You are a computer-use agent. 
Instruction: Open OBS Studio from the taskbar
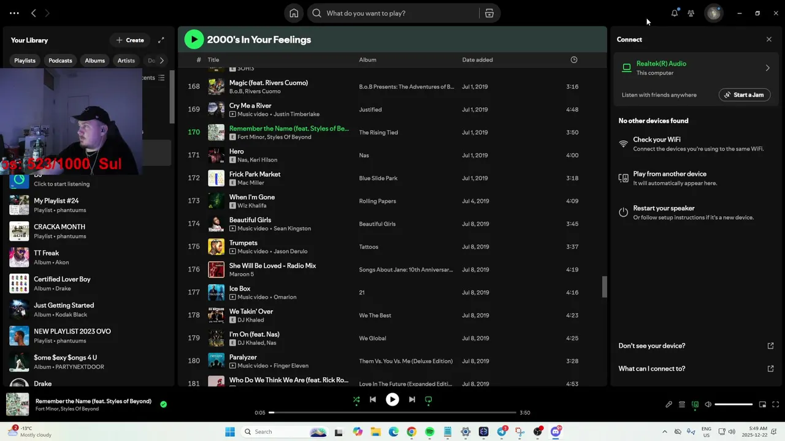(x=538, y=432)
